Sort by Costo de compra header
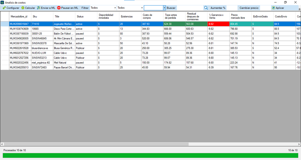 coord(152,16)
